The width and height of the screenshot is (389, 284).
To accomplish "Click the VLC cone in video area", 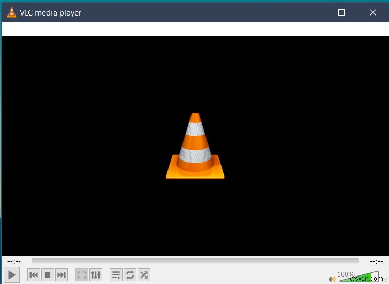I will pyautogui.click(x=195, y=146).
